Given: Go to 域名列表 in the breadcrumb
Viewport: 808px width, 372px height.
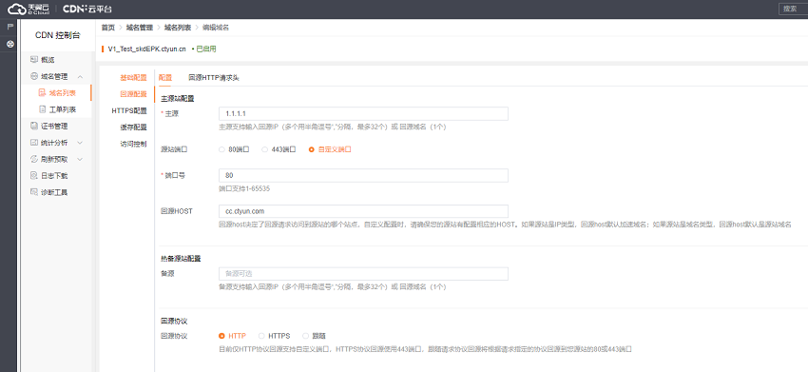Looking at the screenshot, I should [178, 28].
